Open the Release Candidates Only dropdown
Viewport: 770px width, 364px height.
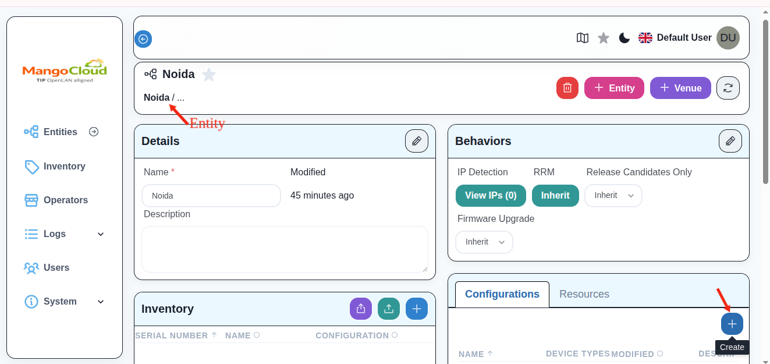click(613, 196)
